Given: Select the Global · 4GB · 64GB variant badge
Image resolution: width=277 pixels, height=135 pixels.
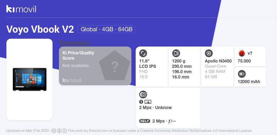Looking at the screenshot, I should click(x=107, y=29).
